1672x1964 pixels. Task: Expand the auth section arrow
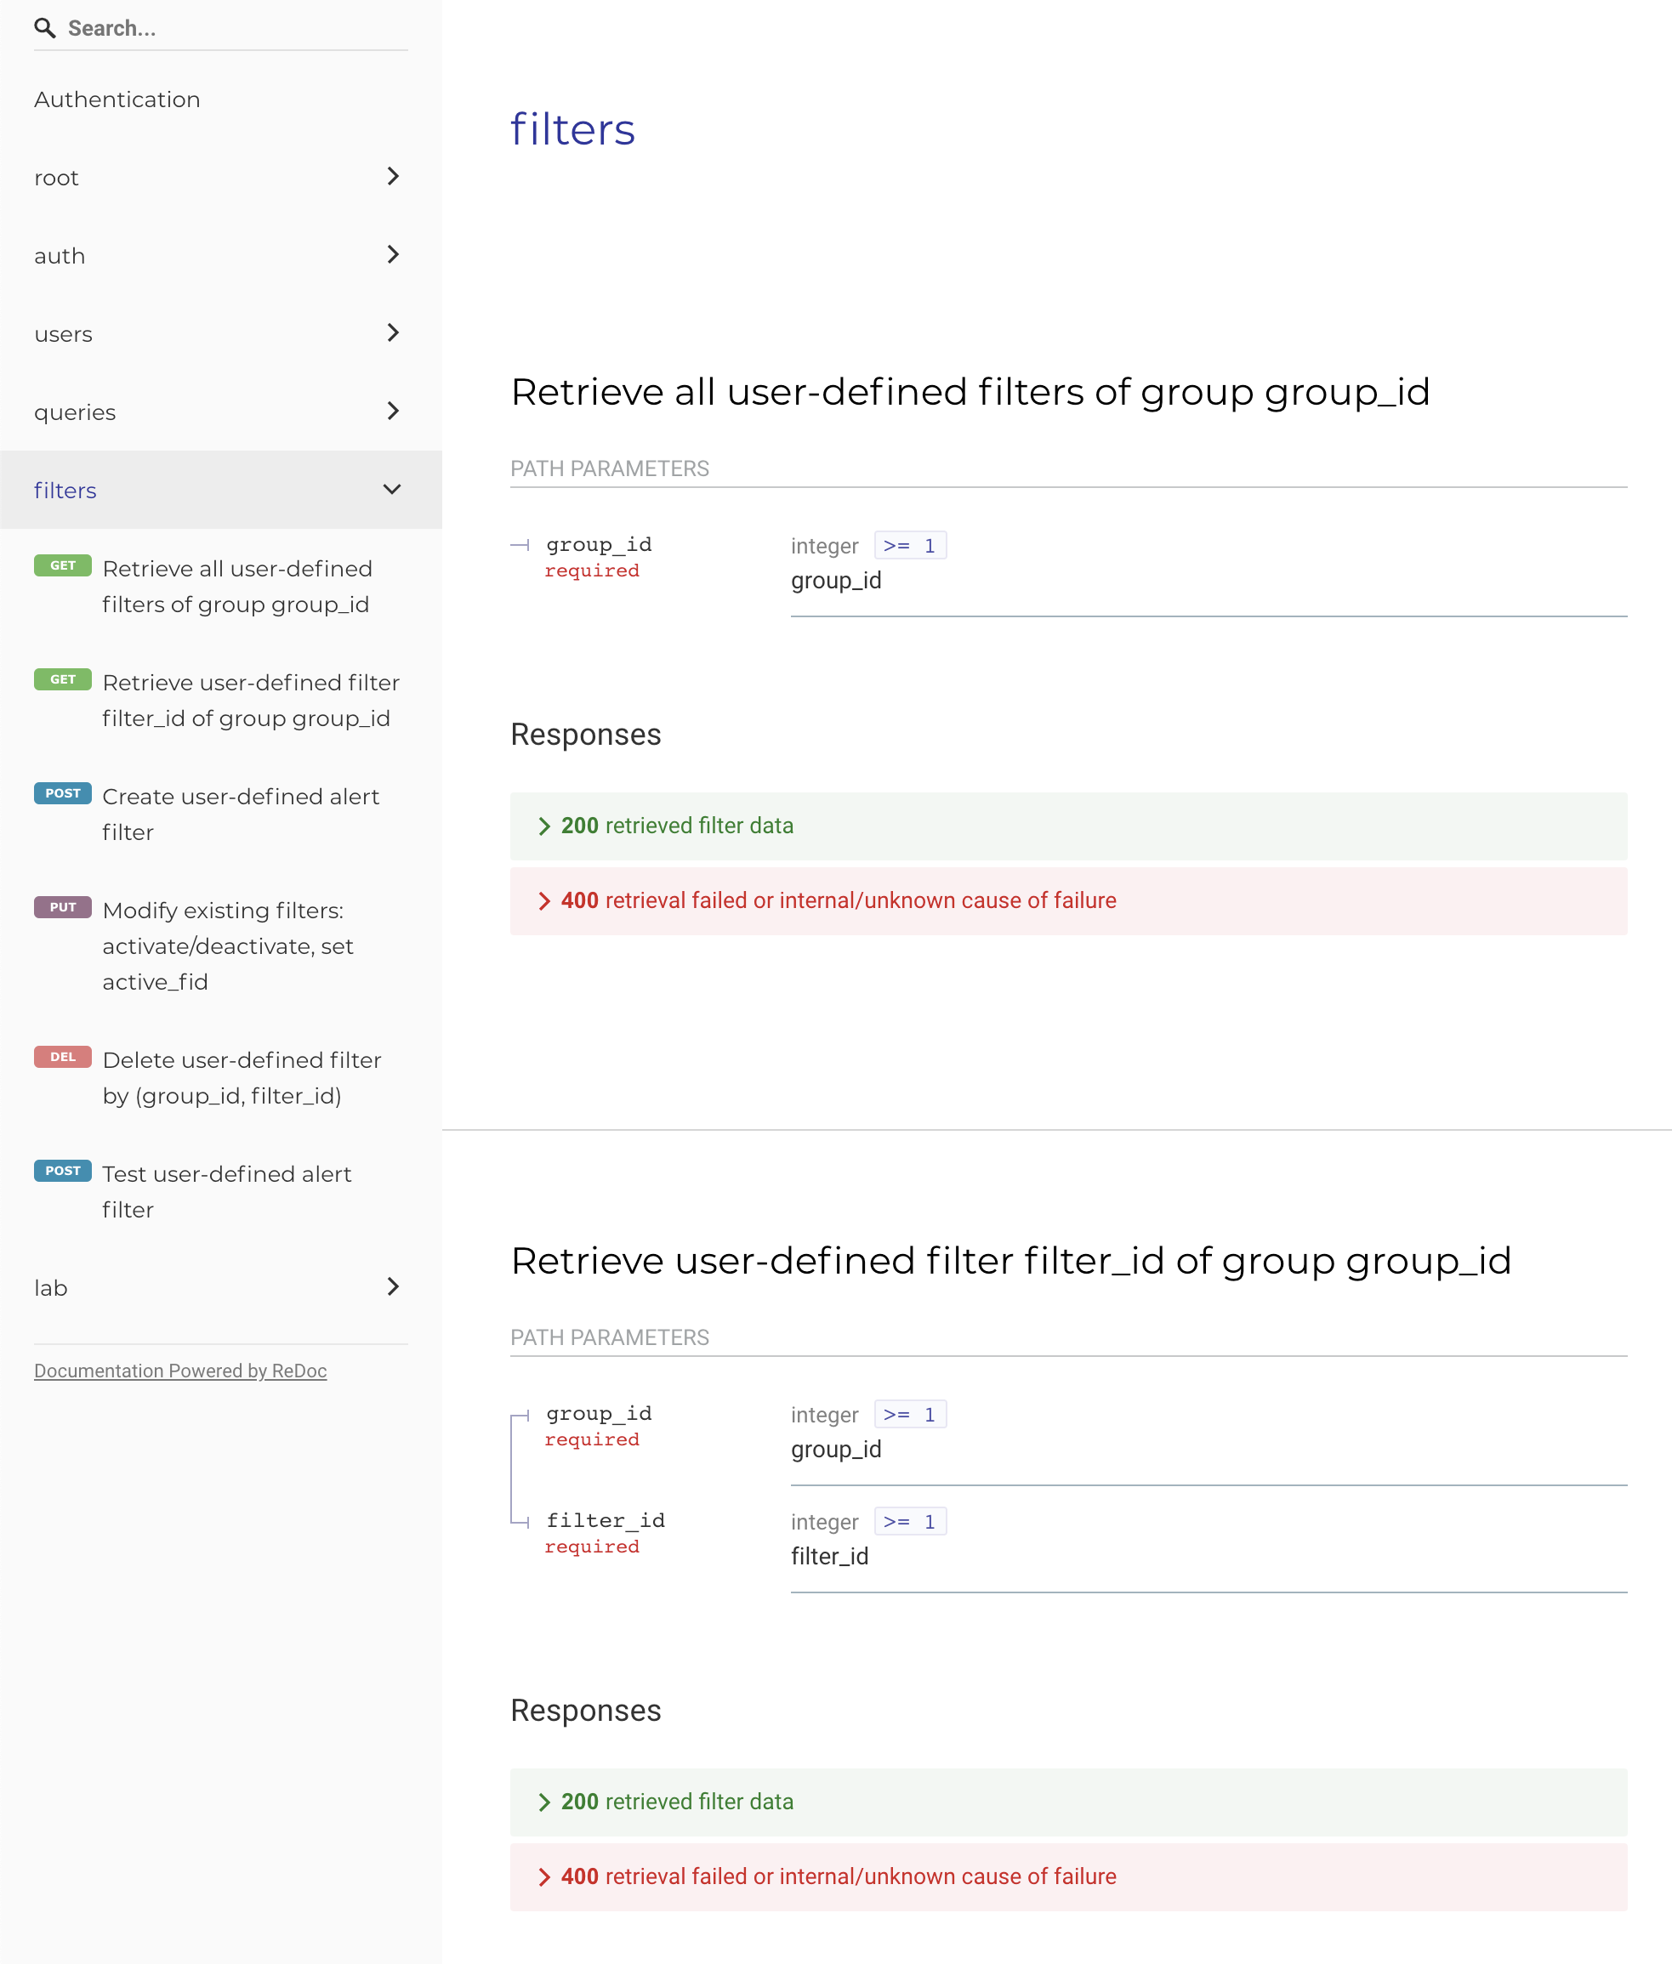(x=392, y=255)
